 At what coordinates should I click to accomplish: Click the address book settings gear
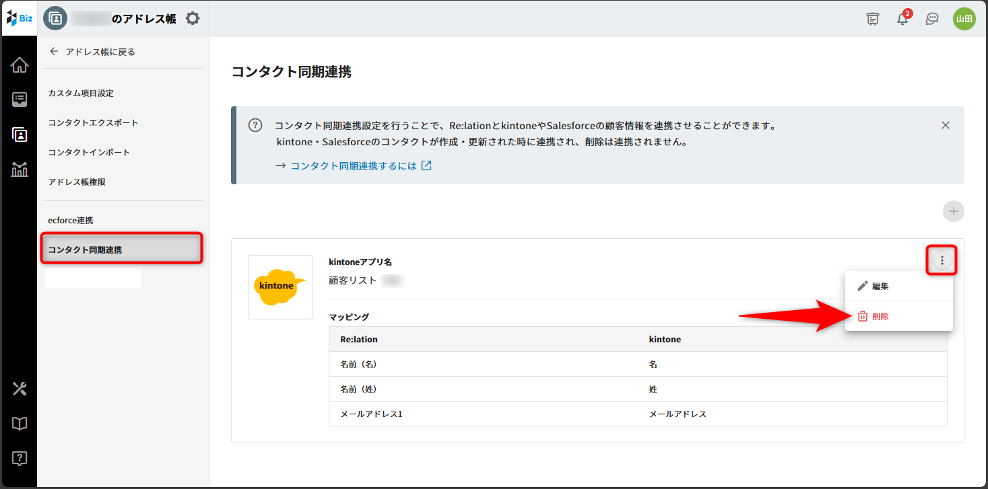pyautogui.click(x=193, y=18)
